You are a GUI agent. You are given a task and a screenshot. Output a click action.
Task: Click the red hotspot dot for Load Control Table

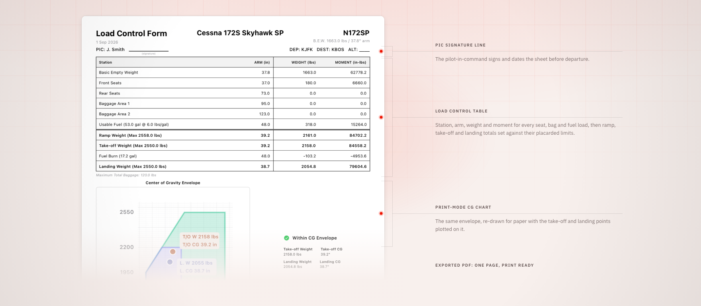(x=381, y=117)
